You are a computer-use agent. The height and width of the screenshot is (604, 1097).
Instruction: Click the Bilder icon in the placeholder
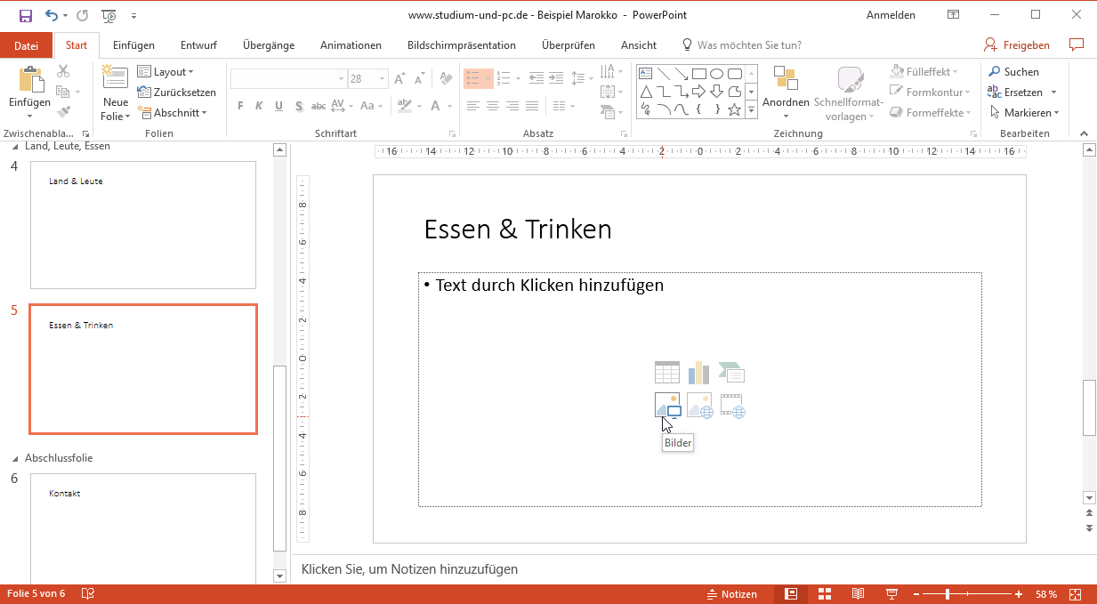point(667,406)
